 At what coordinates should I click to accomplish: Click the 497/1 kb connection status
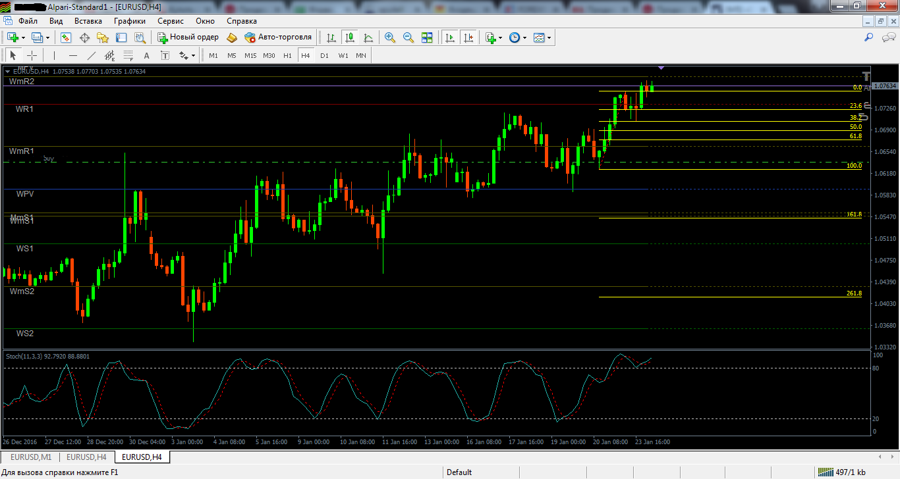(842, 472)
